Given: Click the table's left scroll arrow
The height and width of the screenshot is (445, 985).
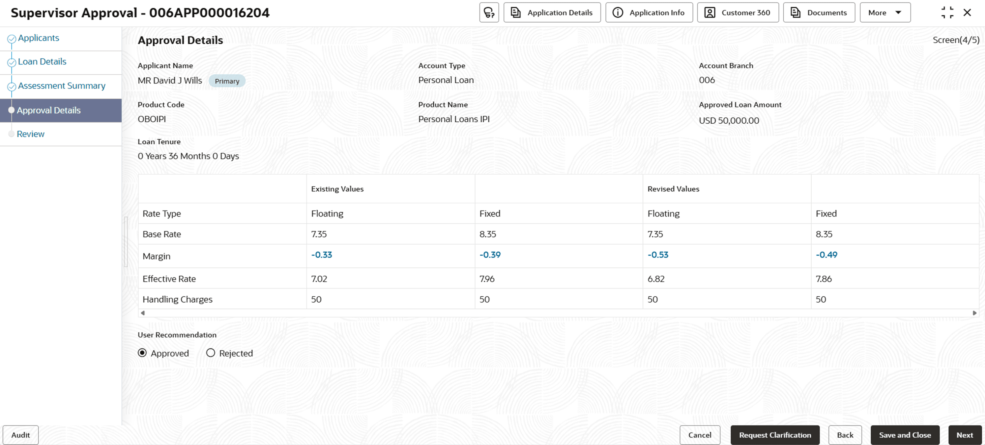Looking at the screenshot, I should point(143,313).
